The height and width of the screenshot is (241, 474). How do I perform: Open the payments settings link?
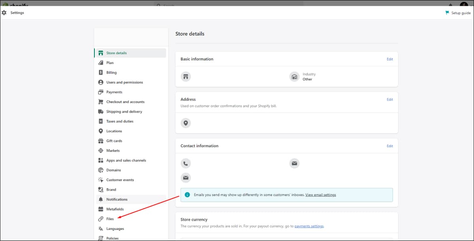click(309, 226)
